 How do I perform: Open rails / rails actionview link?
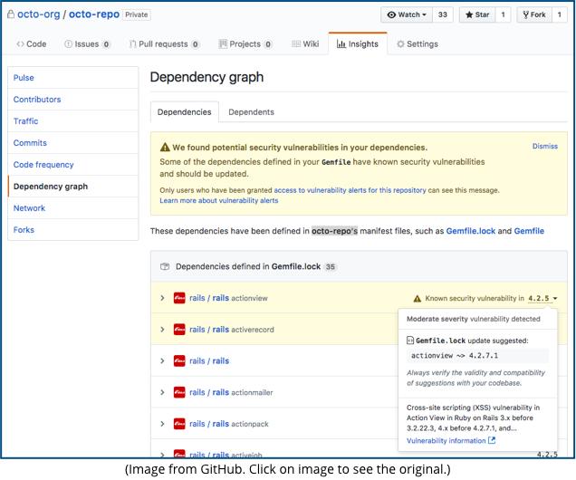228,298
